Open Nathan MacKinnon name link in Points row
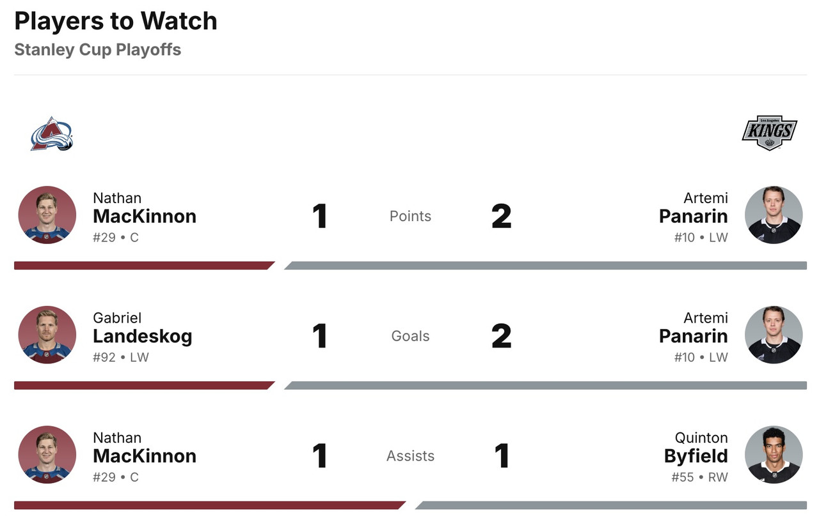819x527 pixels. click(144, 216)
